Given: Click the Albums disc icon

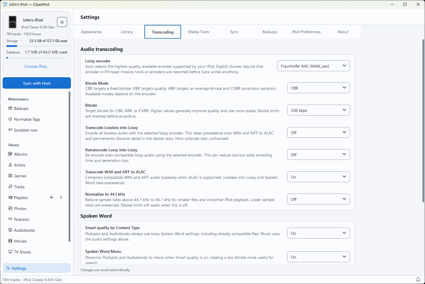Looking at the screenshot, I should tap(10, 154).
